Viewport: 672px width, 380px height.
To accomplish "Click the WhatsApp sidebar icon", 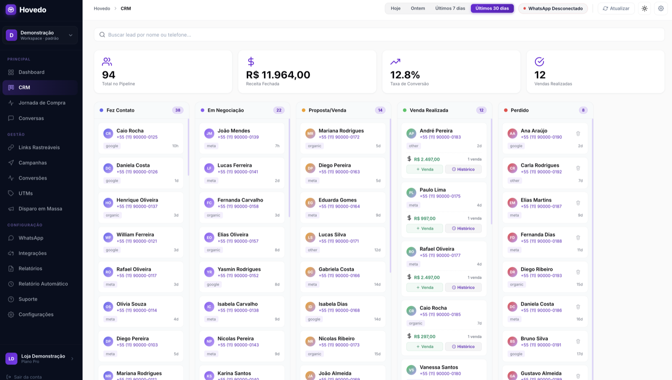I will (x=11, y=238).
